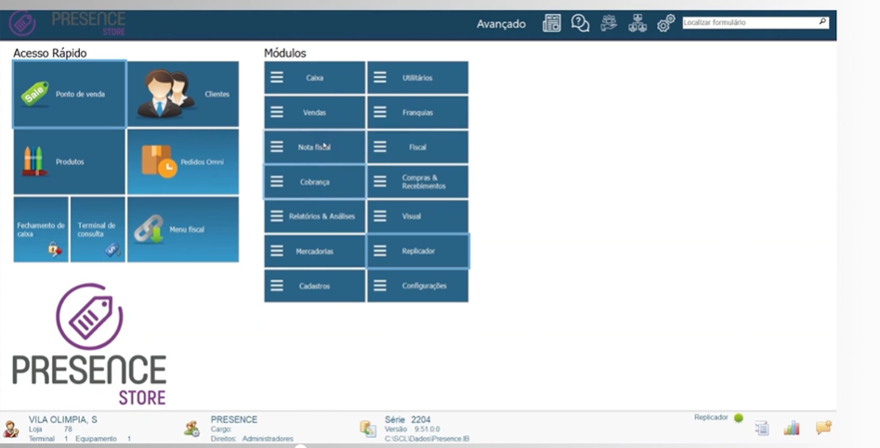This screenshot has width=880, height=448.
Task: Click the 'Série 2204' text
Action: pyautogui.click(x=407, y=419)
